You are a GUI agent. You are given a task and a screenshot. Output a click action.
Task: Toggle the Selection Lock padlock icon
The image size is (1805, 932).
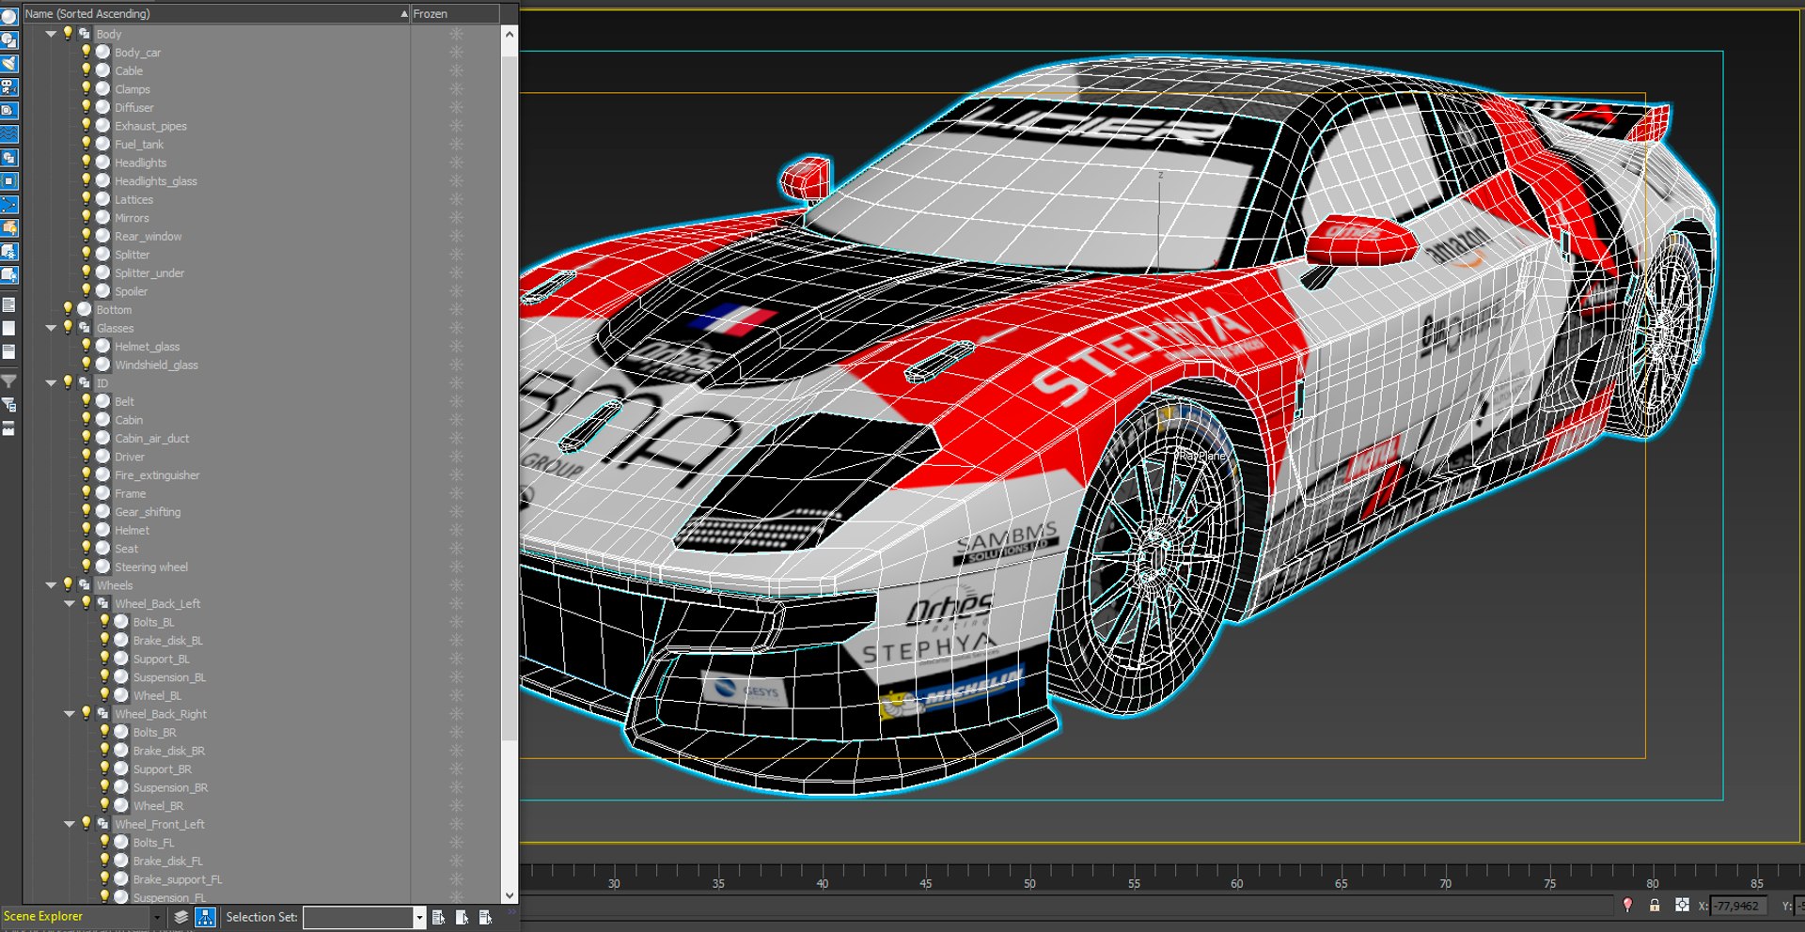(1655, 906)
